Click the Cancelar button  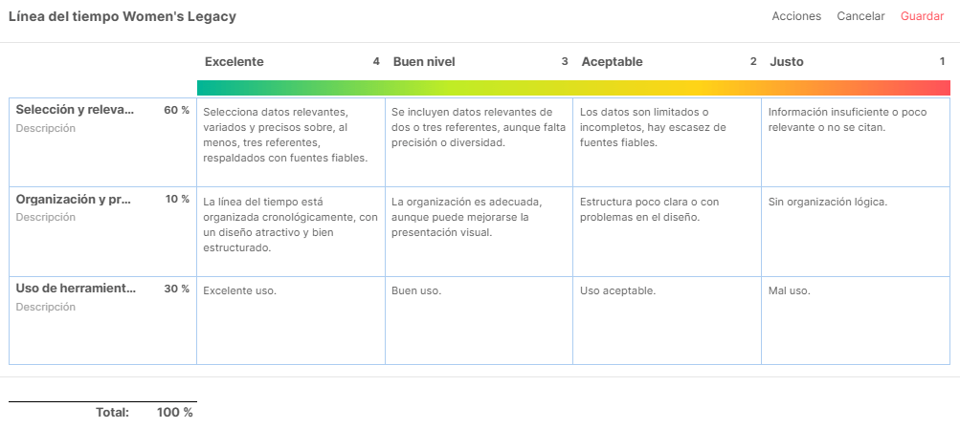860,16
